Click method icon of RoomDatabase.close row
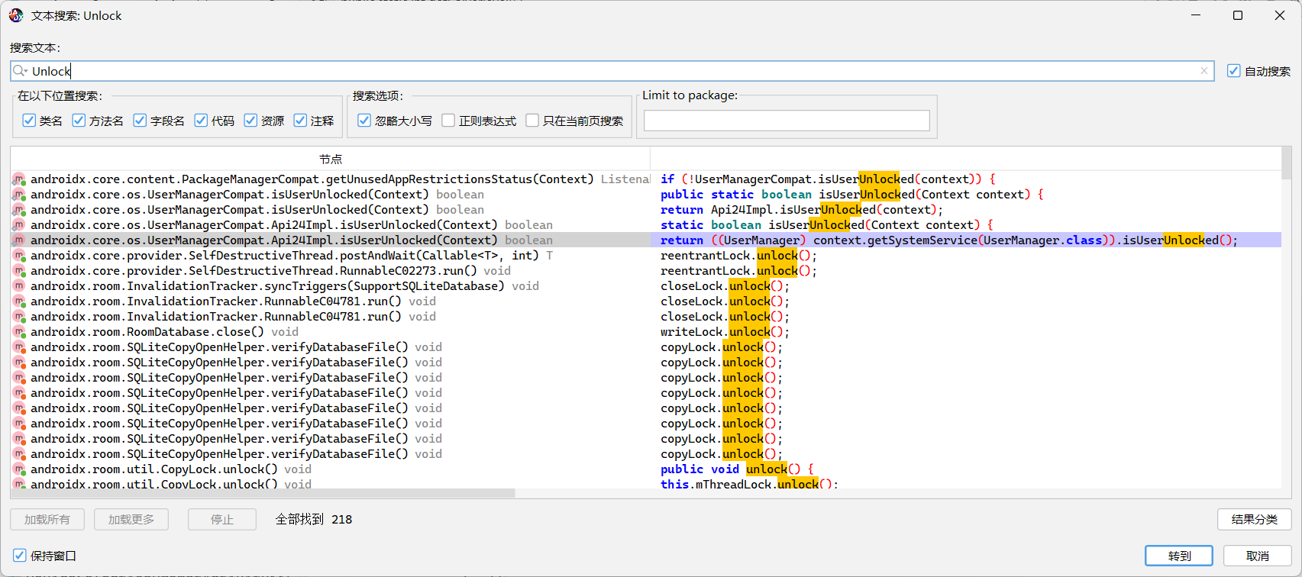This screenshot has width=1302, height=577. [19, 332]
